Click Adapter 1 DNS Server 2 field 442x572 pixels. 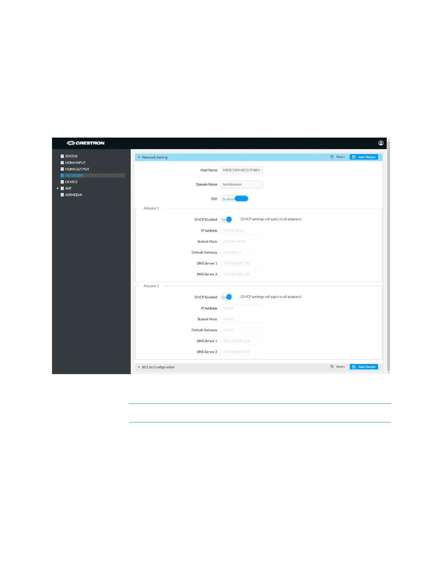242,274
